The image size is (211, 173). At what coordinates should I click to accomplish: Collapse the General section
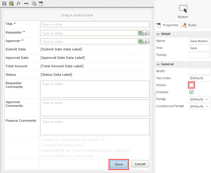point(158,64)
